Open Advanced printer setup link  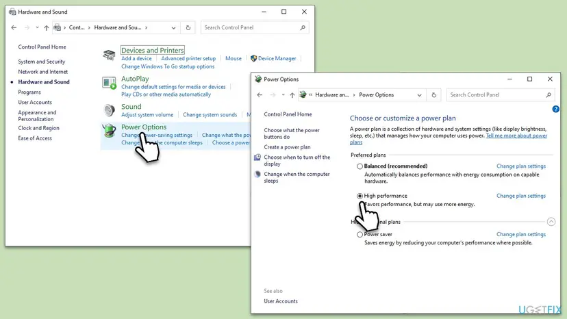(188, 58)
